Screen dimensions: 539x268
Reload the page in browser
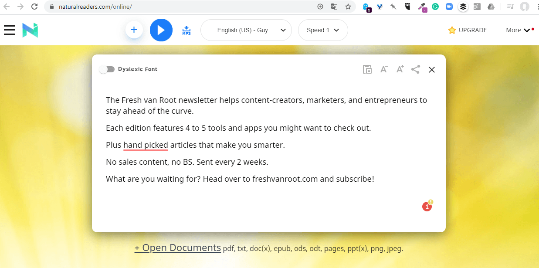[x=34, y=7]
